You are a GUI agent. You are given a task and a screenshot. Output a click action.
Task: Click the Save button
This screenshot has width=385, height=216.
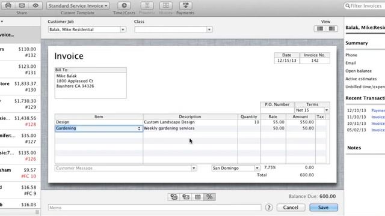(x=324, y=208)
